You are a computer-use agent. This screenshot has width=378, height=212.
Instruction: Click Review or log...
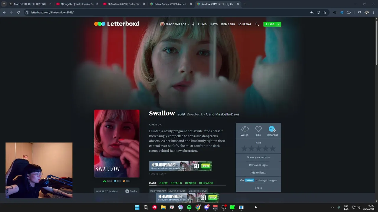[258, 165]
